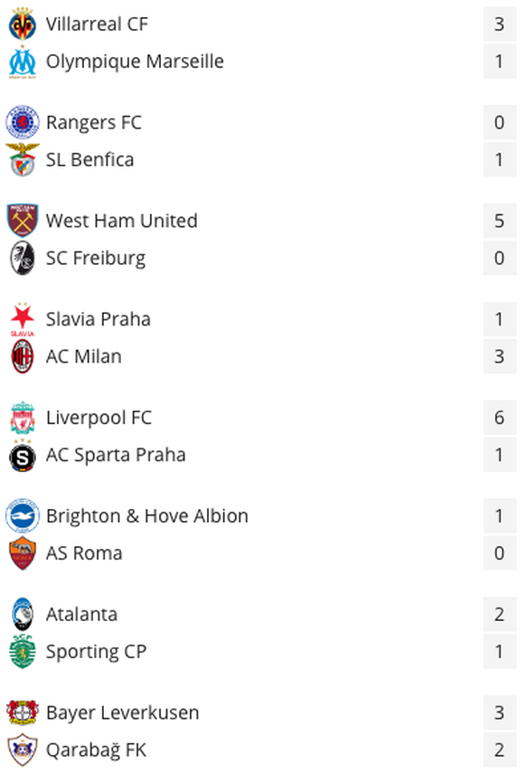Select the AS Roma wolf crest
Viewport: 526px width, 783px height.
23,553
